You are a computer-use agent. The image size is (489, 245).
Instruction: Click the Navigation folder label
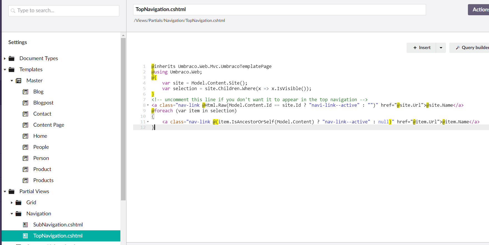click(x=39, y=214)
